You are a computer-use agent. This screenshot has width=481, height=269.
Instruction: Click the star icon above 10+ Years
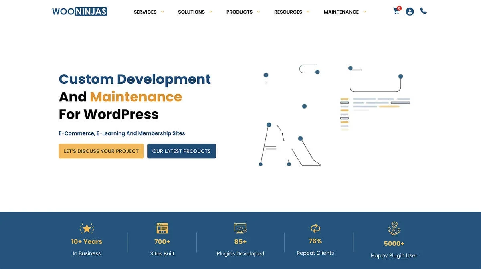[x=87, y=229]
